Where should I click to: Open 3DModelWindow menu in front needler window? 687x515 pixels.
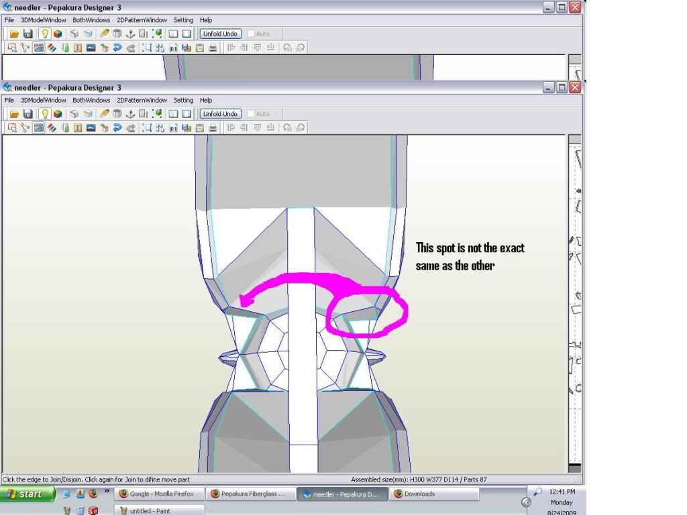click(x=44, y=101)
